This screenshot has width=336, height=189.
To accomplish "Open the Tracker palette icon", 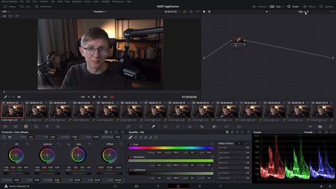I will 177,127.
